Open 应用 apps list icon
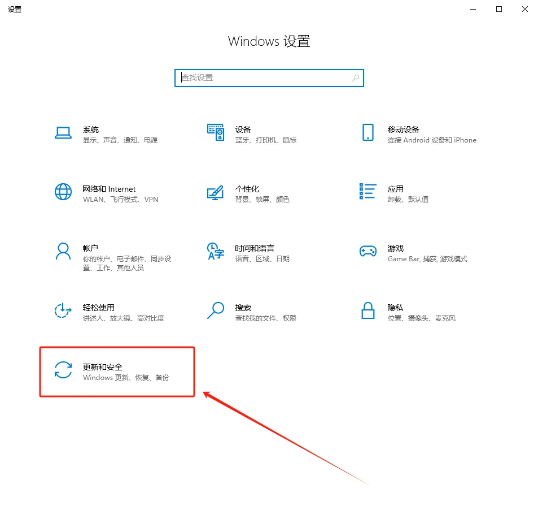Image resolution: width=538 pixels, height=518 pixels. (x=368, y=192)
